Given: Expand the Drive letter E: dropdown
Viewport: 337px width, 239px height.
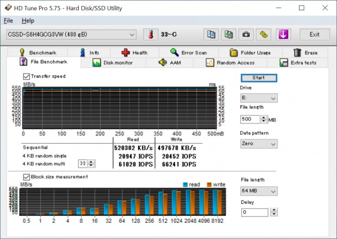Looking at the screenshot, I should click(258, 98).
